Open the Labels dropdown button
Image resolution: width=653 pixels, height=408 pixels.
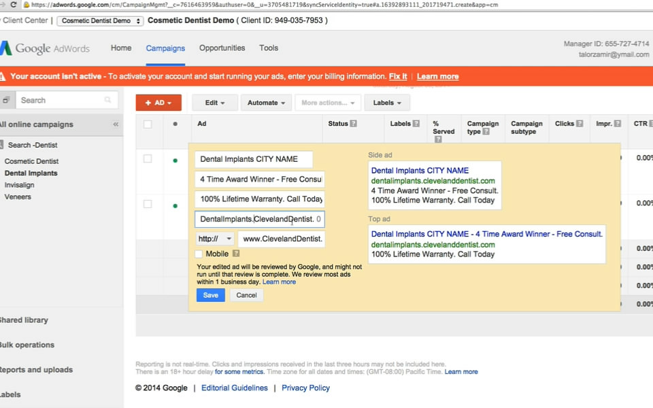click(x=387, y=103)
